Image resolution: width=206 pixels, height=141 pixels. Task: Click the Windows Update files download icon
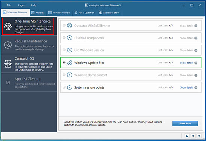(70, 63)
